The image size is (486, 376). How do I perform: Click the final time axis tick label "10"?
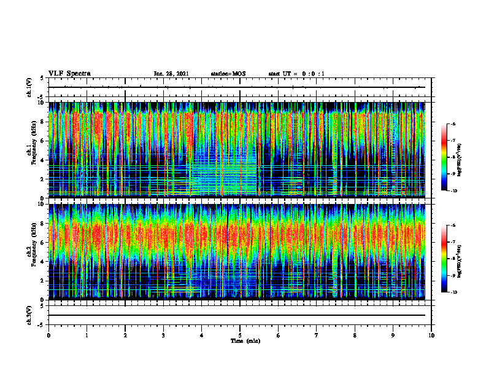pyautogui.click(x=431, y=335)
